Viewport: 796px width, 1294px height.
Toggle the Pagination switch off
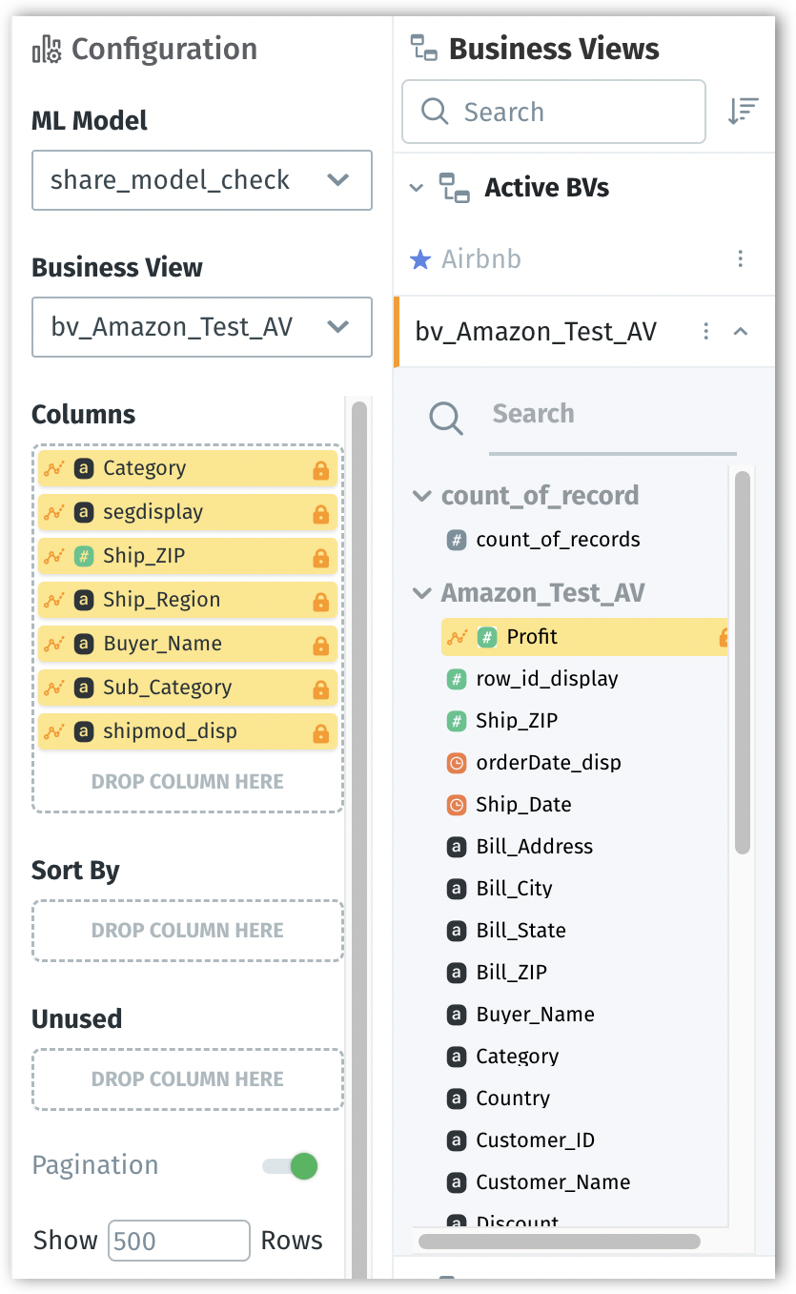291,1165
